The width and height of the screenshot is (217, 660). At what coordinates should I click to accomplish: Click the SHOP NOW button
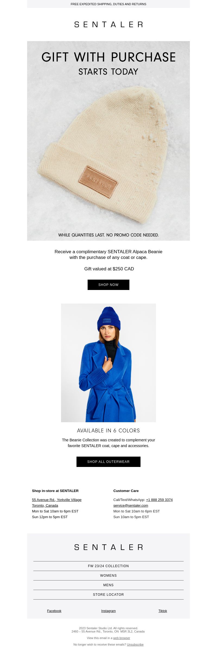(x=108, y=285)
